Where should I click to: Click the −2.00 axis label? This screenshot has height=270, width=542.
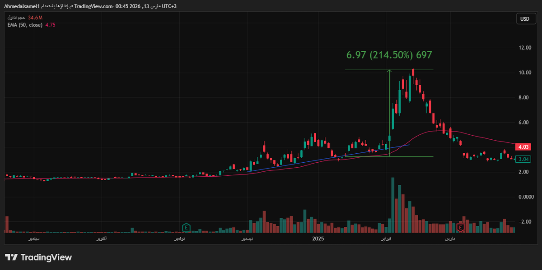pos(525,222)
